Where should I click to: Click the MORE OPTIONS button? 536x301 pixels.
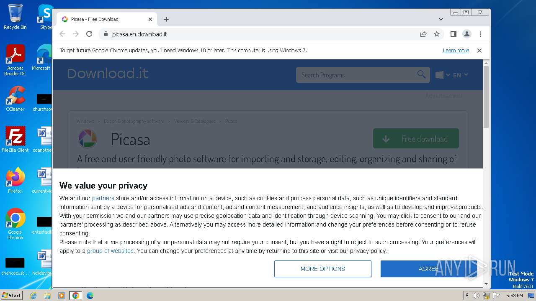[x=322, y=269]
